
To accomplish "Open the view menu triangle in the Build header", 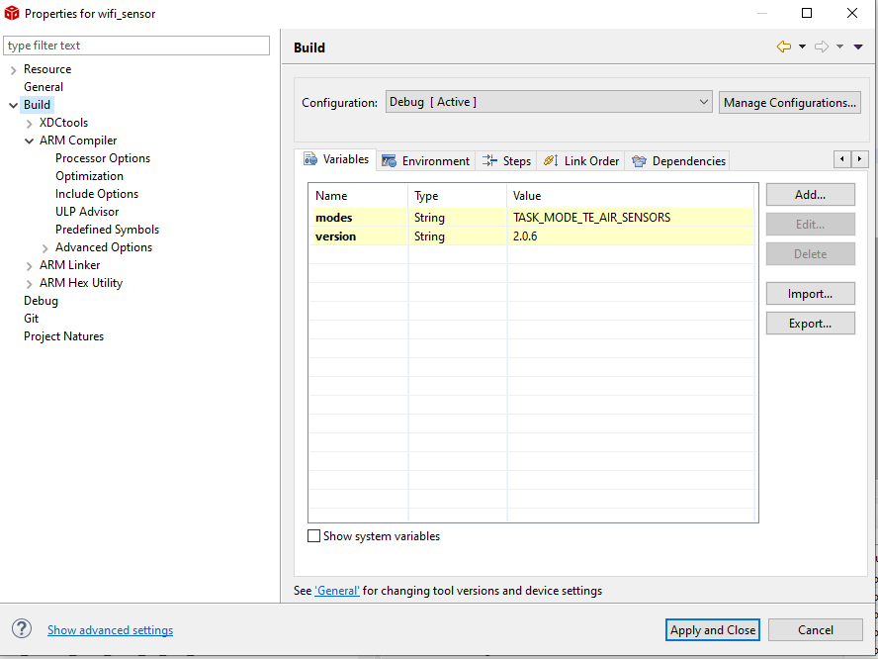I will pyautogui.click(x=858, y=47).
